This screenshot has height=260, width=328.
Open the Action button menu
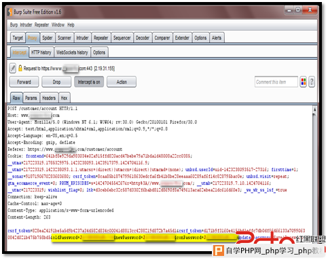point(122,82)
